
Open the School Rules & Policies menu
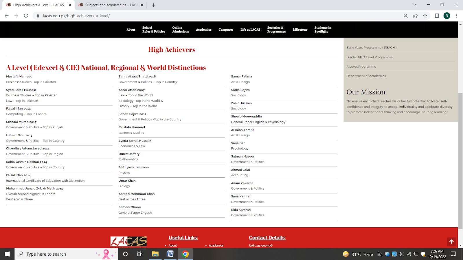[154, 29]
